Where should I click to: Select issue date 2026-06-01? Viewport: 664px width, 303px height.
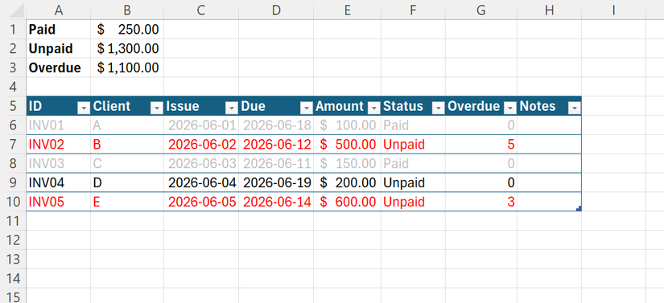coord(201,125)
